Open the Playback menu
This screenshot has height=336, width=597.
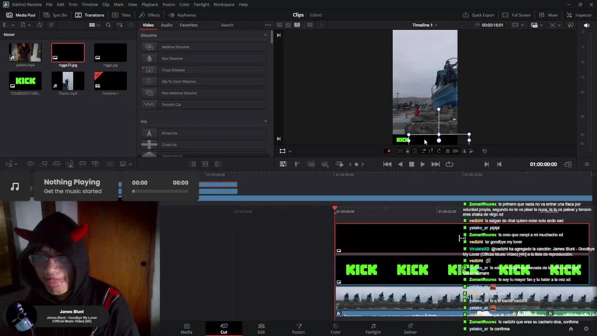click(x=150, y=4)
